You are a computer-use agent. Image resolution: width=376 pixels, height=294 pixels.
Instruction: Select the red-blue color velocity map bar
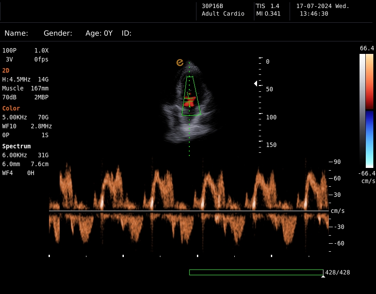[370, 110]
